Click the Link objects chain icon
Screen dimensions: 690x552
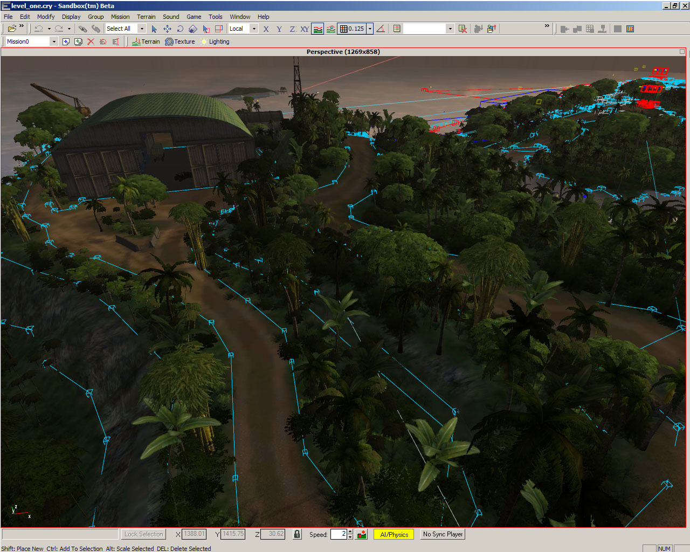82,29
